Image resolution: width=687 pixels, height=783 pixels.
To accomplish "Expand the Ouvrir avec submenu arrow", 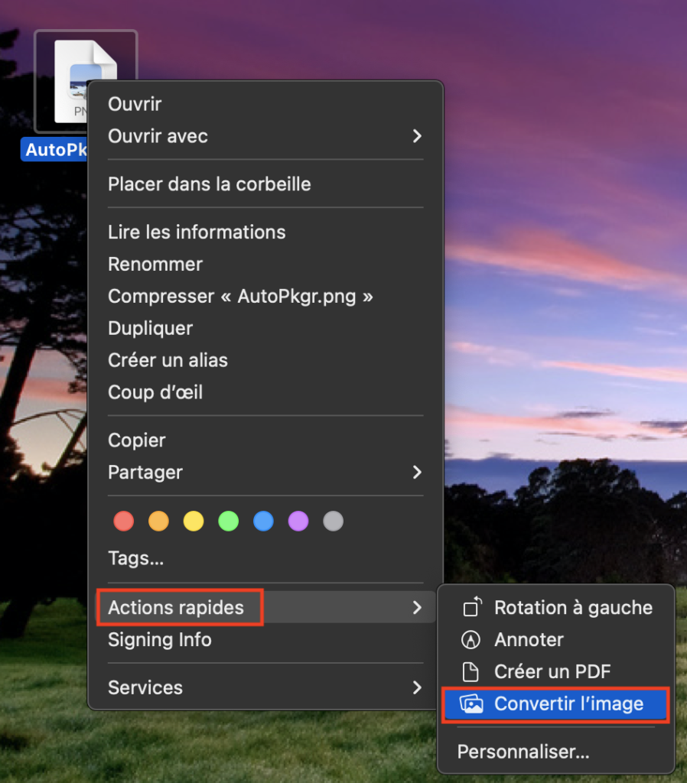I will point(417,136).
